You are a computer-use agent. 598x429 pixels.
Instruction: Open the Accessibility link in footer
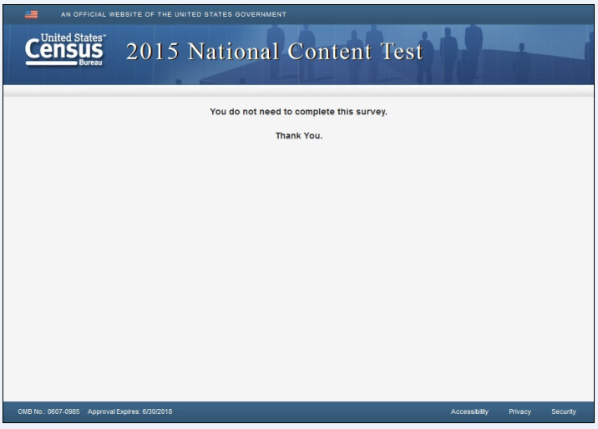pos(469,411)
